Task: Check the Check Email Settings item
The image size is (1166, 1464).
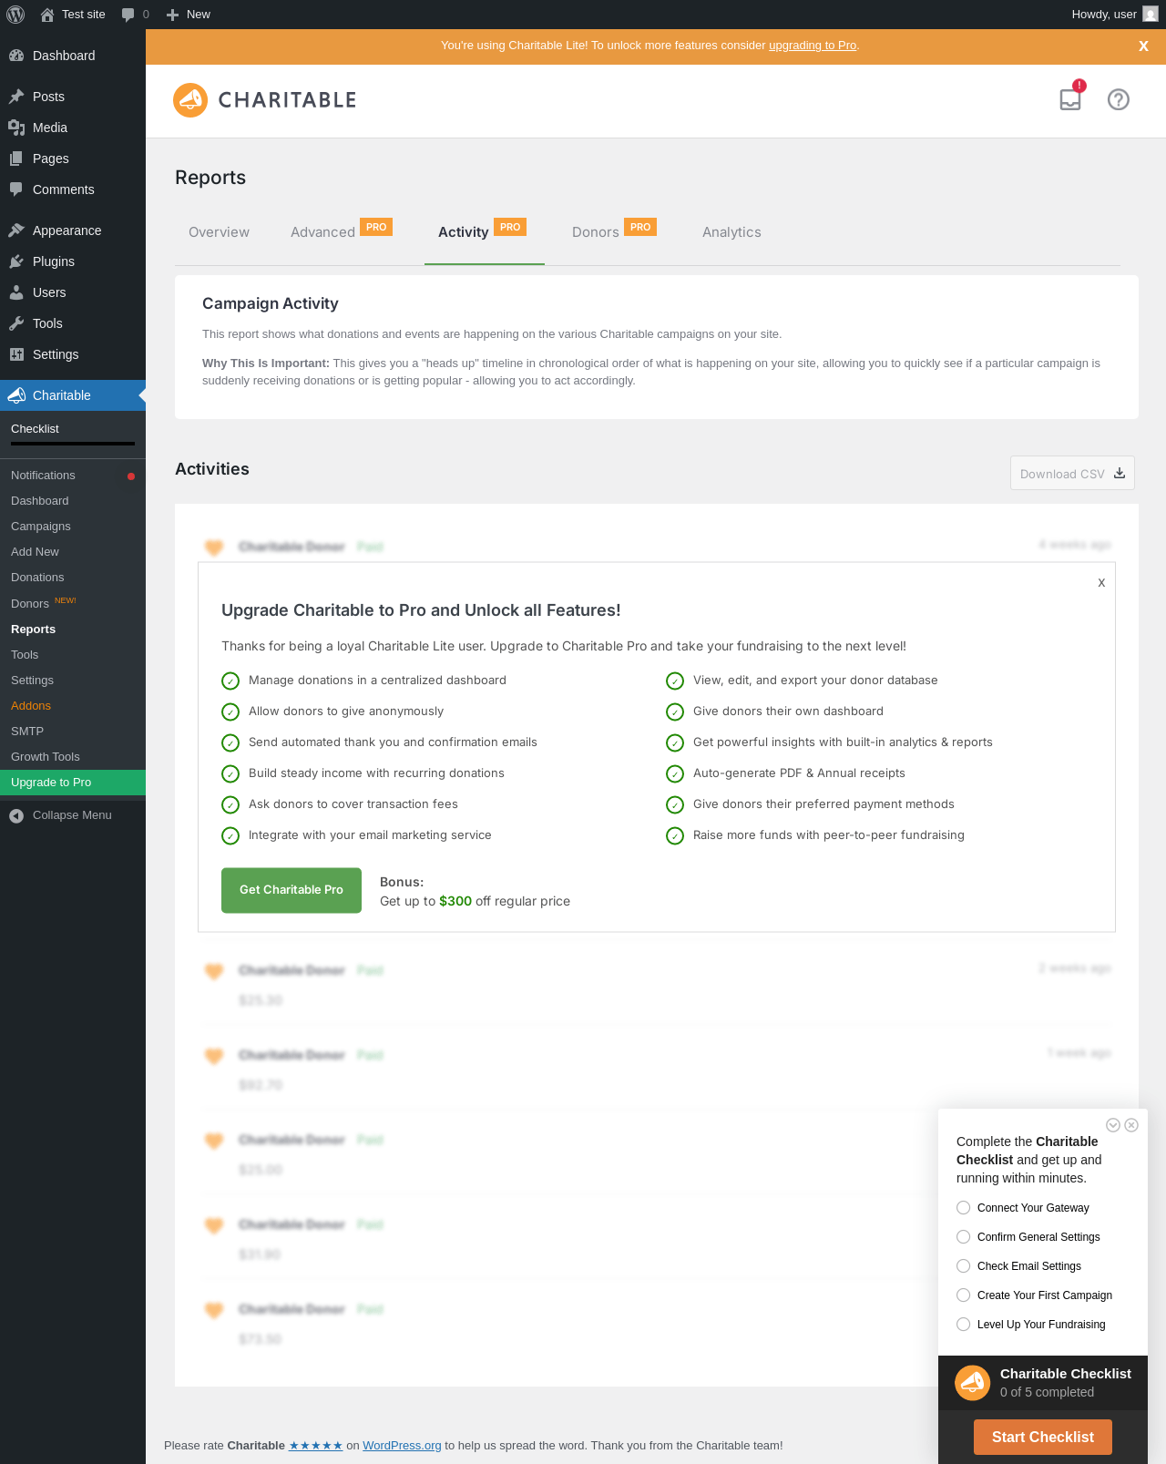Action: pyautogui.click(x=963, y=1266)
